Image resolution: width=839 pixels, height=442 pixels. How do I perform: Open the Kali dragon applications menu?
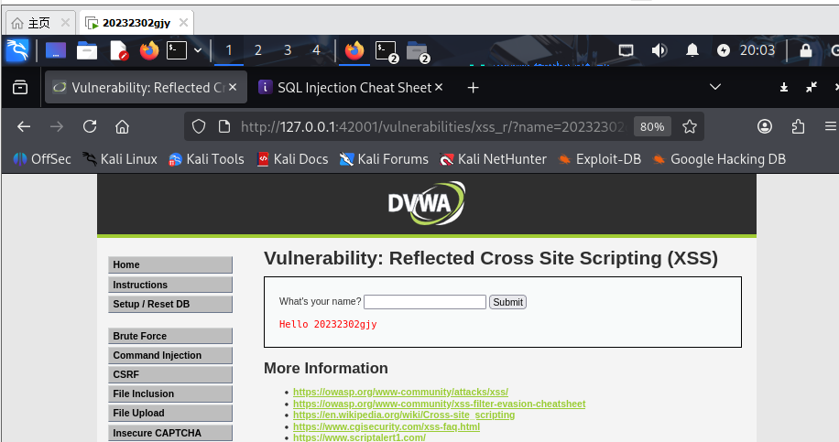click(x=17, y=50)
